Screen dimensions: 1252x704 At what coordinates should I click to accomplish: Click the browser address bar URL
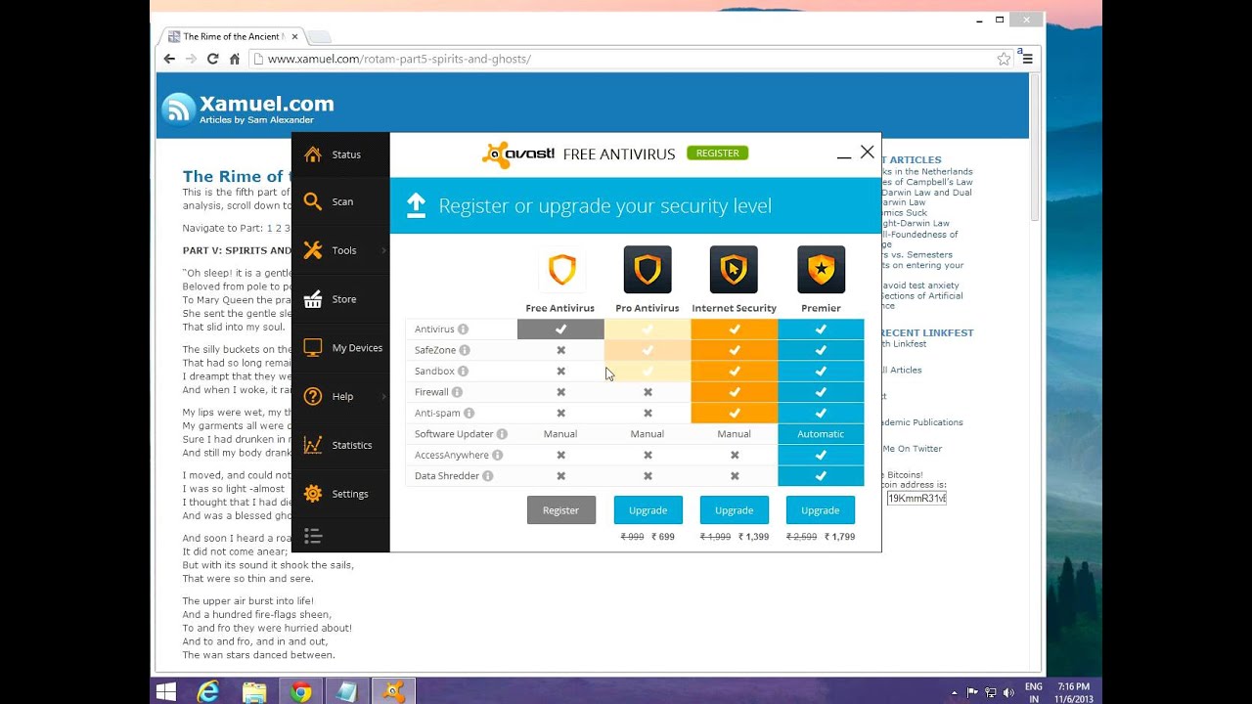(x=399, y=59)
